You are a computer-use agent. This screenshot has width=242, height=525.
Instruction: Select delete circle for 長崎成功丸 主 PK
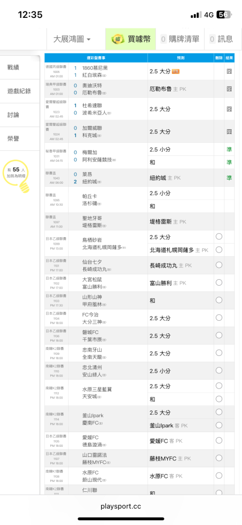(x=219, y=265)
